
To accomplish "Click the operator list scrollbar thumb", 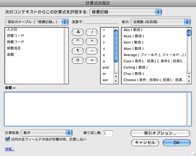I will pyautogui.click(x=116, y=46).
